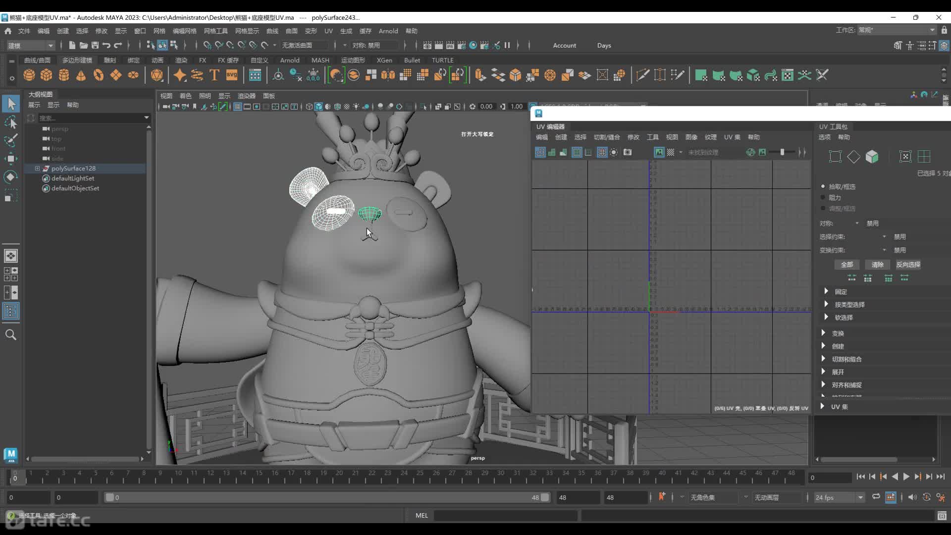Select the 拾取/框选 radio option
The width and height of the screenshot is (951, 535).
823,187
